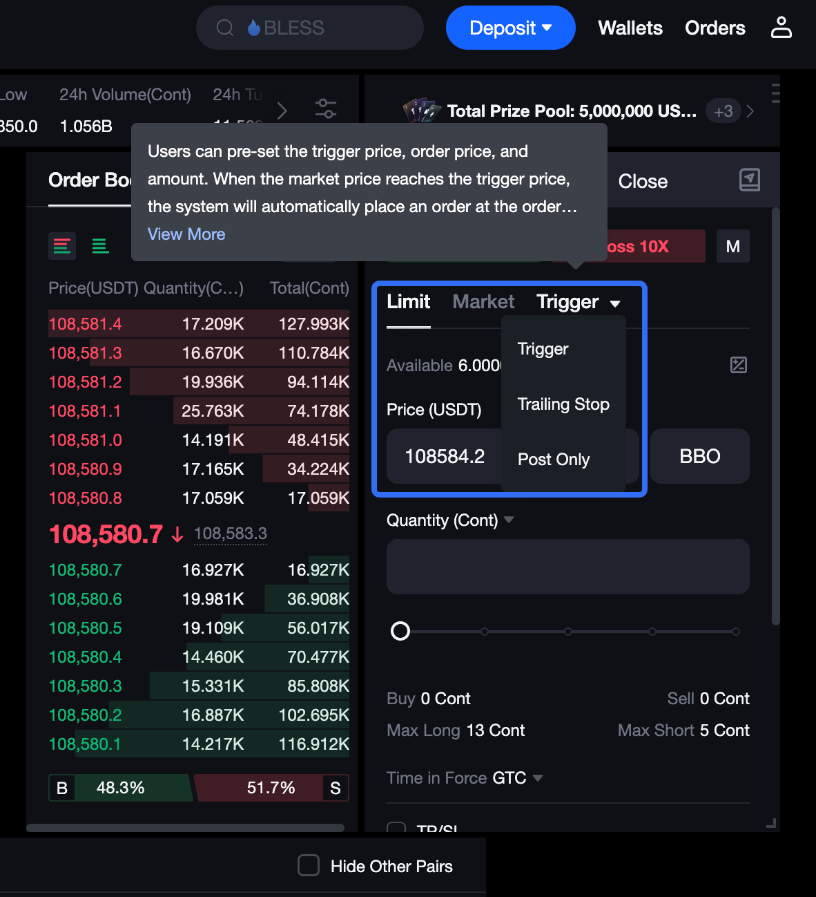Click the quantity percentage slider handle

(x=400, y=631)
